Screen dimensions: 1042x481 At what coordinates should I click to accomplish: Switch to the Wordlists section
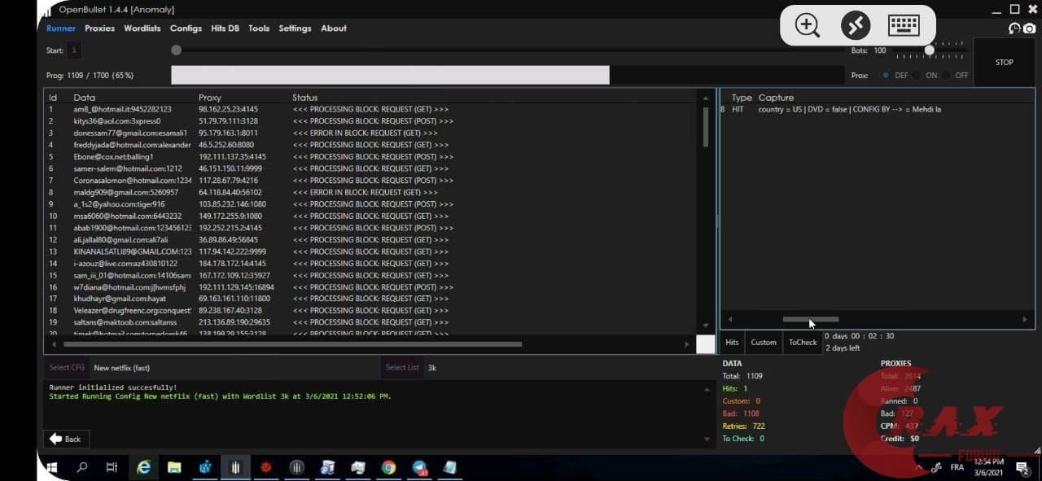(142, 28)
